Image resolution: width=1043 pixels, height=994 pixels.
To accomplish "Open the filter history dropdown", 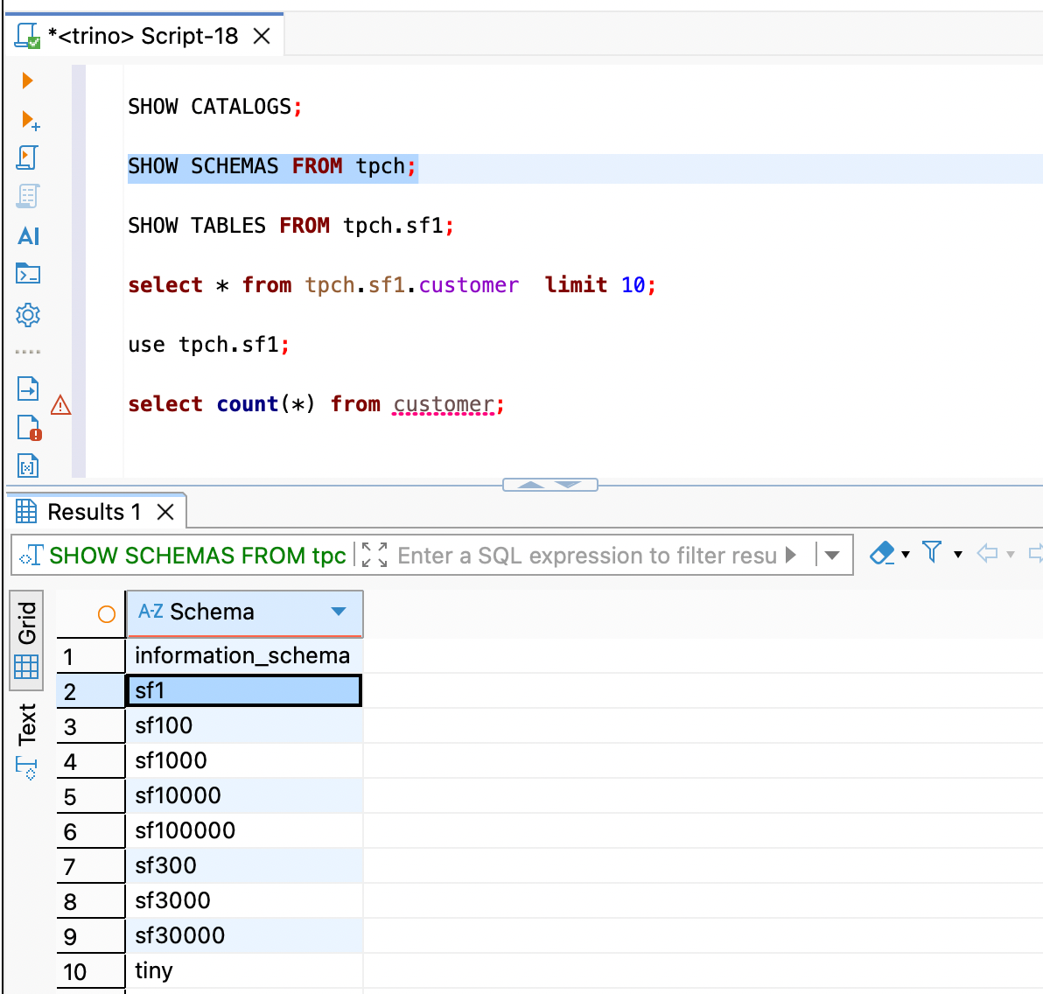I will pos(831,555).
